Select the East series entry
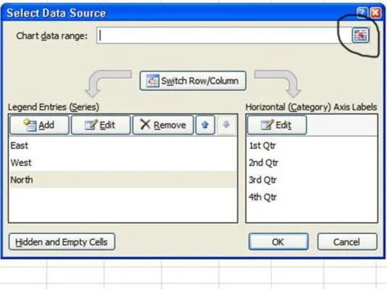387x289 pixels. pyautogui.click(x=123, y=145)
